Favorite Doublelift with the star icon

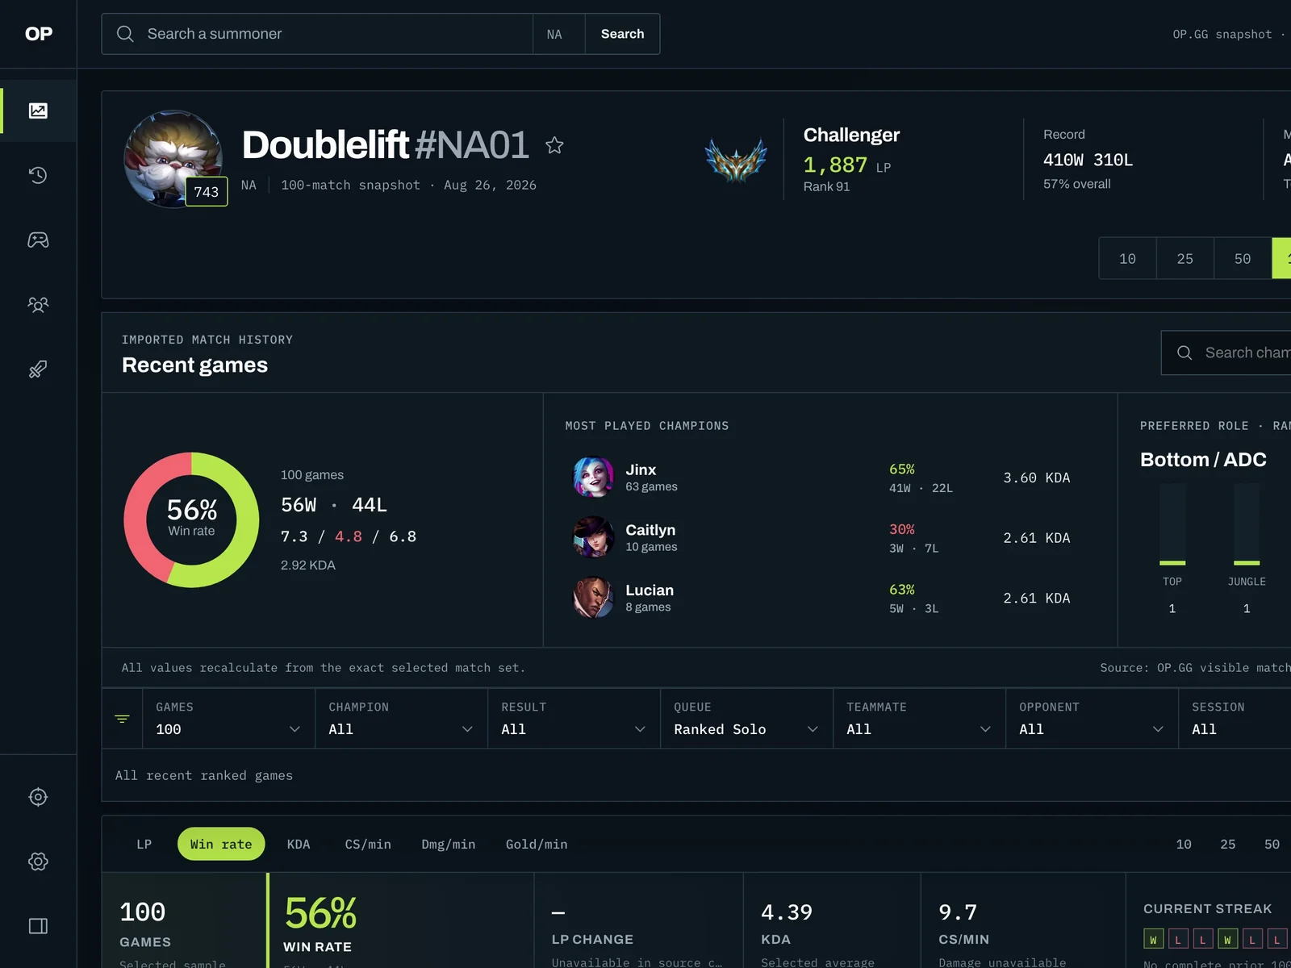[554, 145]
